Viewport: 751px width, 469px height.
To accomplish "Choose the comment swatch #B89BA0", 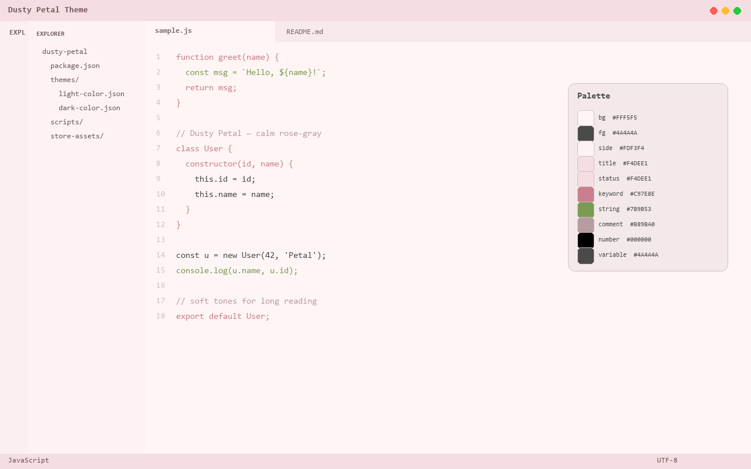I will [586, 225].
